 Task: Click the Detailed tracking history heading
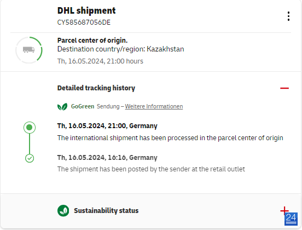click(96, 88)
